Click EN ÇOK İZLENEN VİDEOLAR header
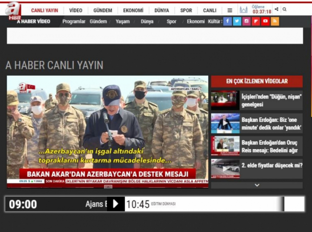Viewport: 312px width, 232px height. coord(257,81)
